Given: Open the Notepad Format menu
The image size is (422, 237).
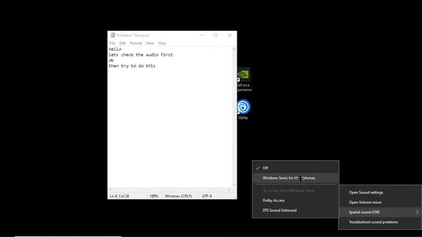Looking at the screenshot, I should [x=136, y=43].
